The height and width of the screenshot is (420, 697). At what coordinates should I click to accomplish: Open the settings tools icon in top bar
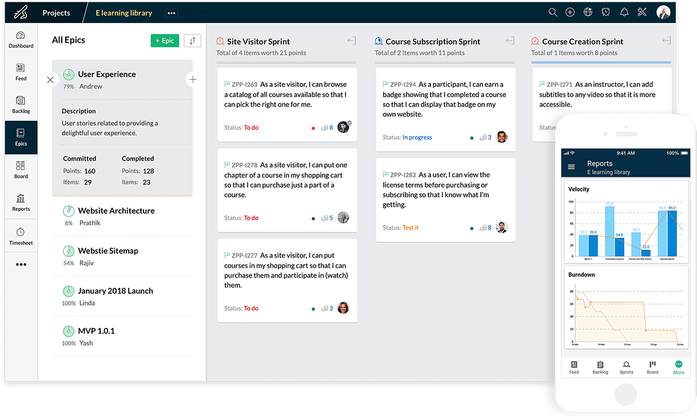[x=642, y=12]
